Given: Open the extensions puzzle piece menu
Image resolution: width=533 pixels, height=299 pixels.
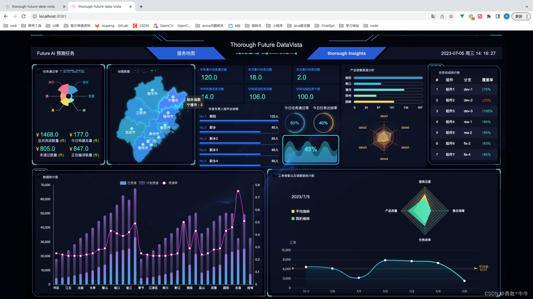Looking at the screenshot, I should (489, 16).
